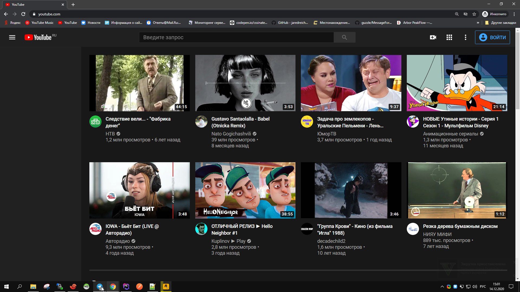Show hidden system tray icons
520x292 pixels.
coord(442,287)
